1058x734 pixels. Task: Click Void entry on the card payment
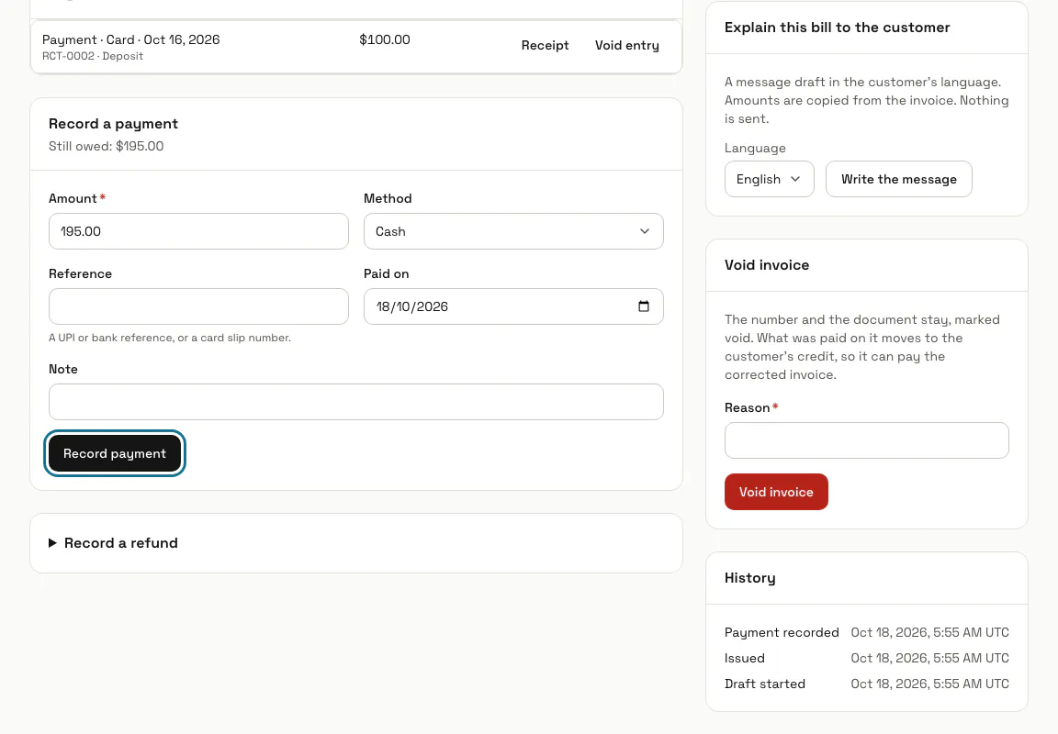tap(627, 45)
